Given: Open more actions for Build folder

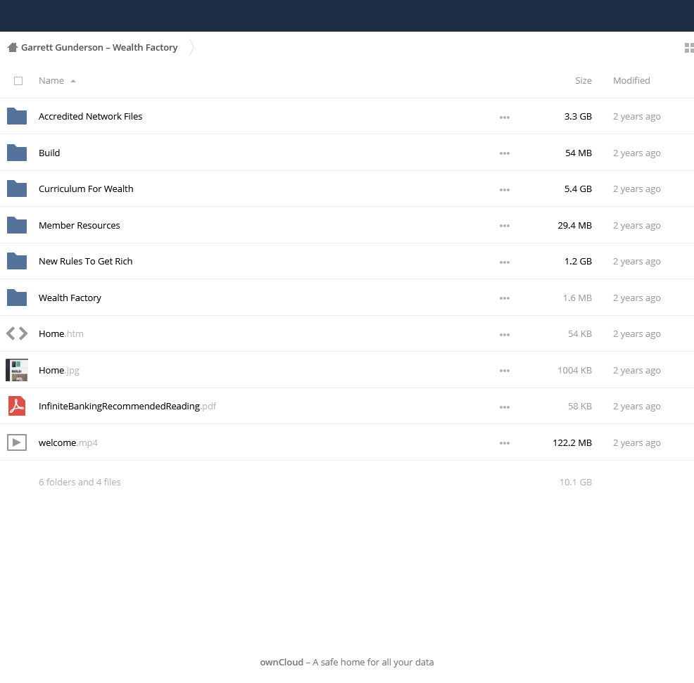Looking at the screenshot, I should [x=505, y=153].
